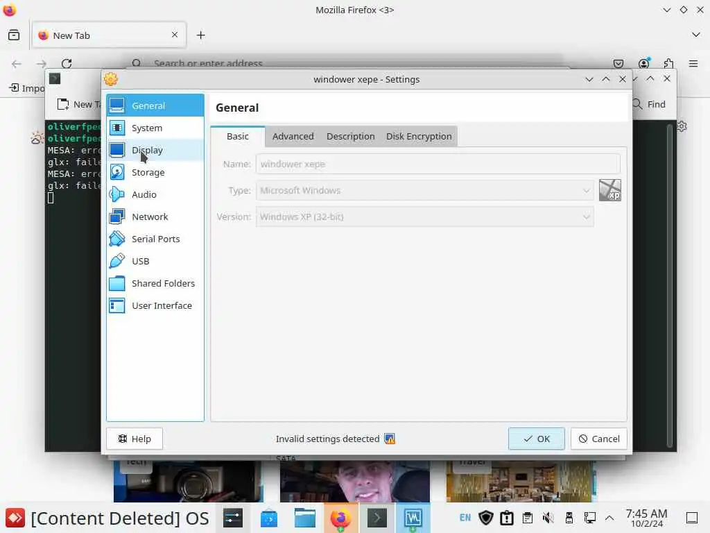Click the muted volume tray icon
Screen dimensions: 710x533
click(x=548, y=518)
